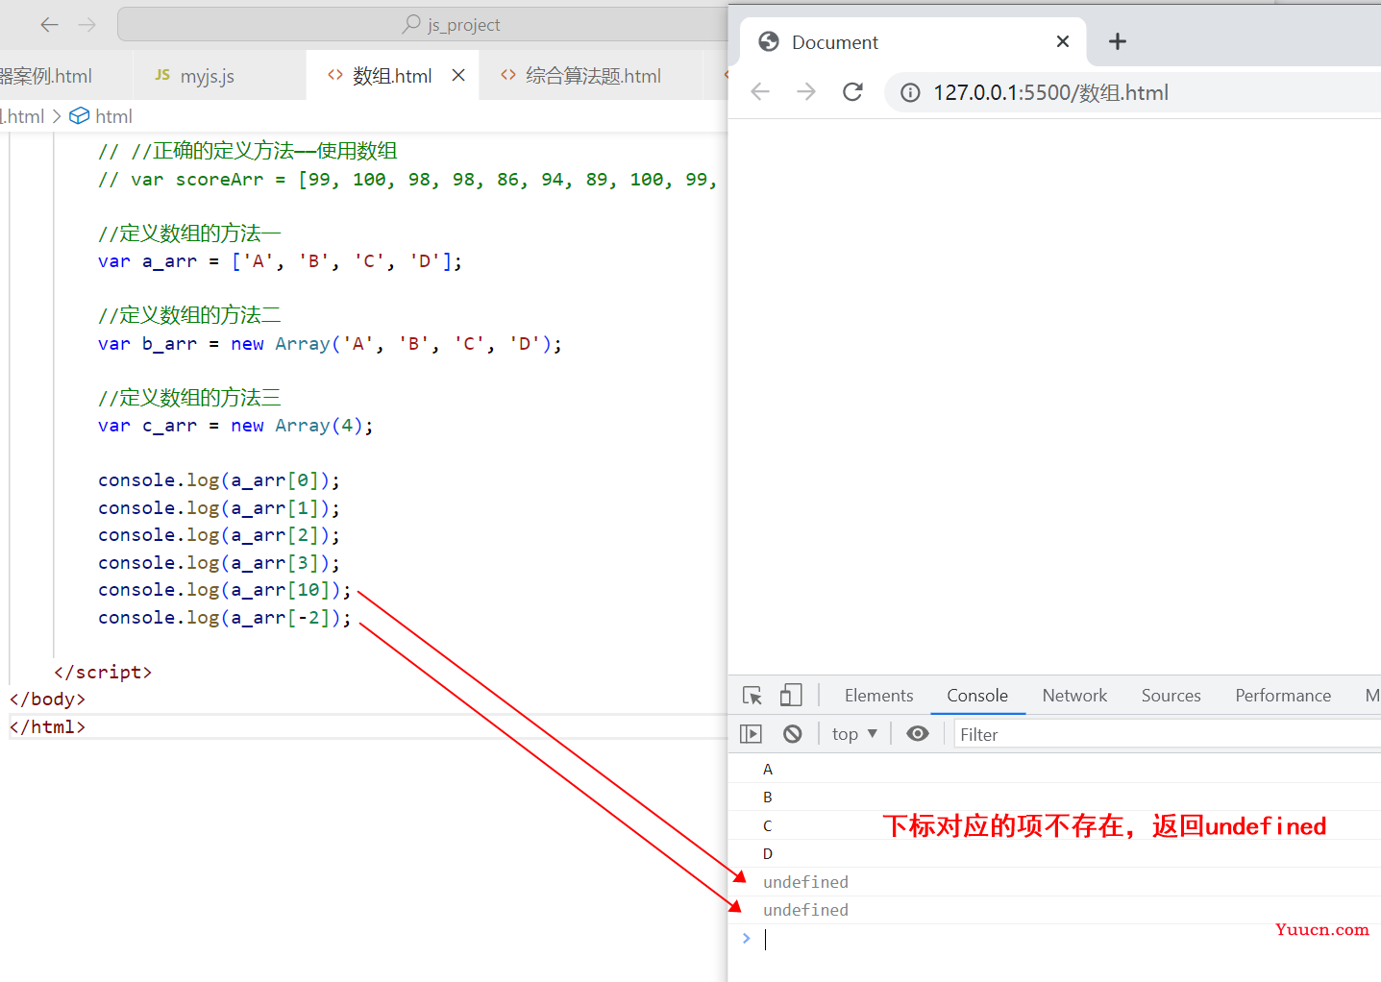Click the closing </body> tag line
Viewport: 1381px width, 982px height.
pyautogui.click(x=47, y=699)
